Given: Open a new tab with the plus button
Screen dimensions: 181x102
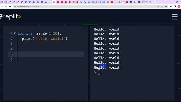Looking at the screenshot, I should [155, 2].
